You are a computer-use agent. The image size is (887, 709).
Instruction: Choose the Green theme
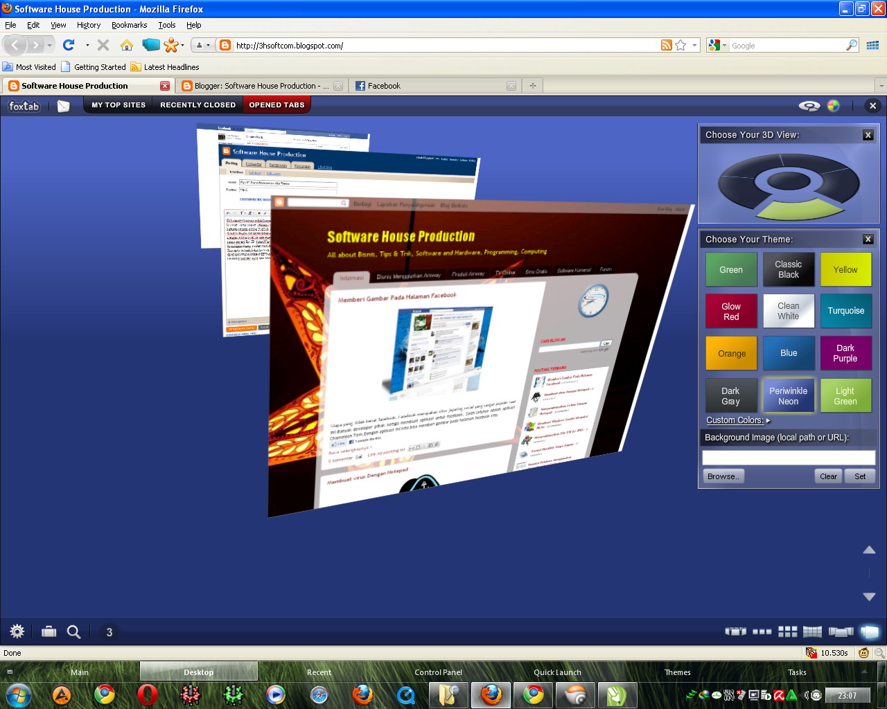[731, 270]
